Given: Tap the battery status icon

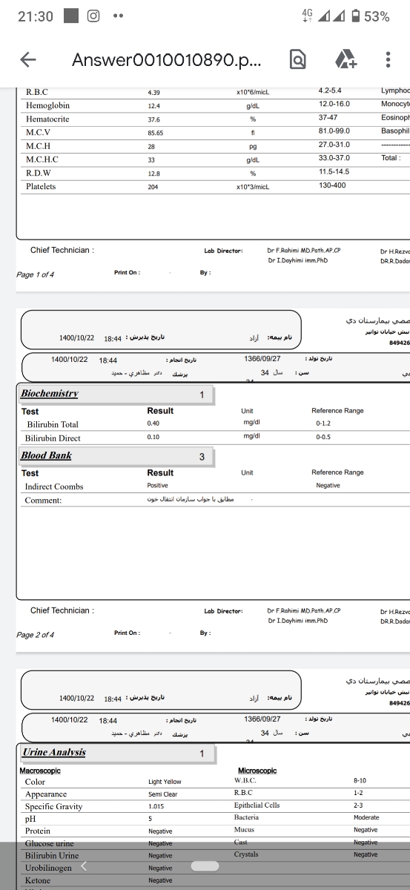Looking at the screenshot, I should click(355, 16).
